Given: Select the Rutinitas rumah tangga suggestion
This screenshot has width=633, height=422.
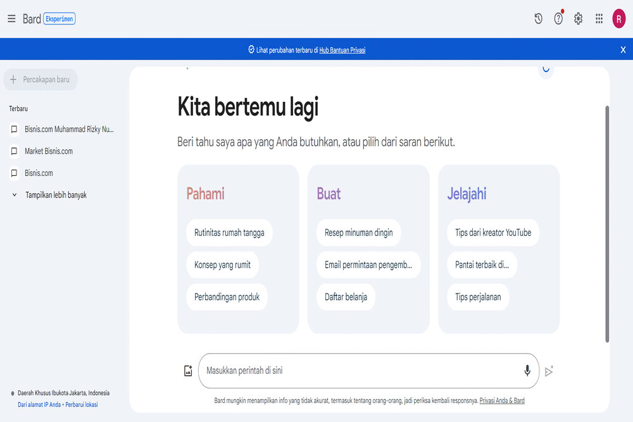Looking at the screenshot, I should click(x=229, y=233).
